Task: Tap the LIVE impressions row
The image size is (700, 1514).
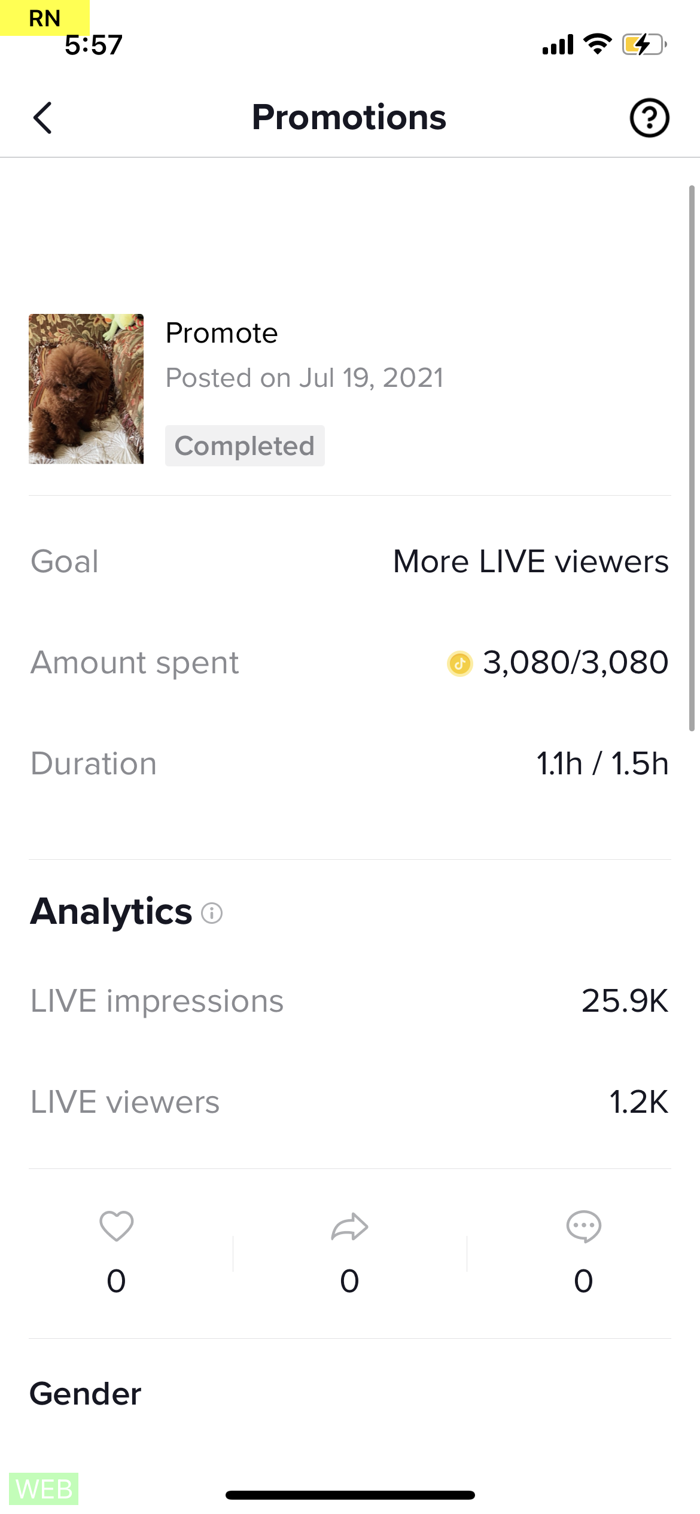Action: pyautogui.click(x=349, y=1001)
